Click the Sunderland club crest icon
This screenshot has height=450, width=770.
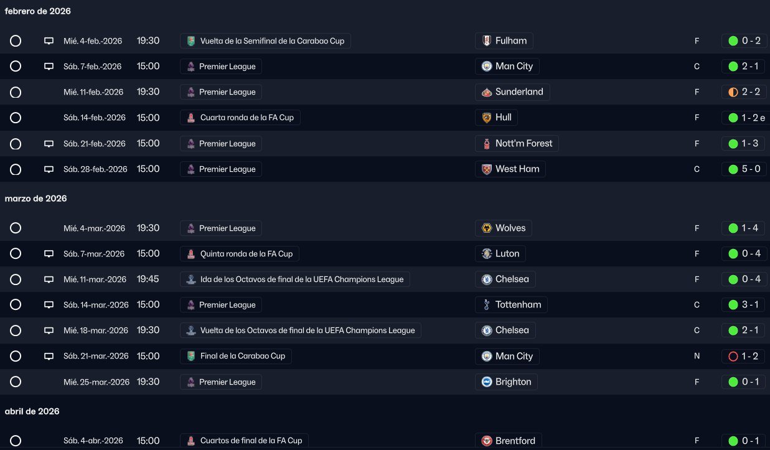click(x=486, y=92)
